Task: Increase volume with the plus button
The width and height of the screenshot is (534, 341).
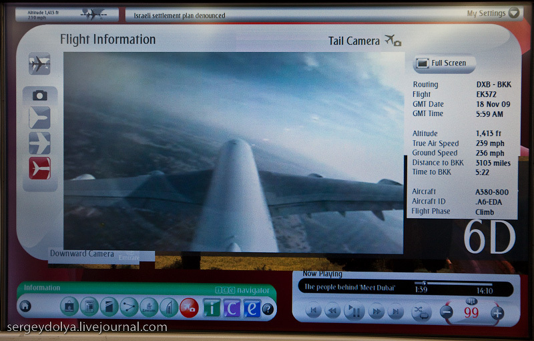Action: click(497, 313)
